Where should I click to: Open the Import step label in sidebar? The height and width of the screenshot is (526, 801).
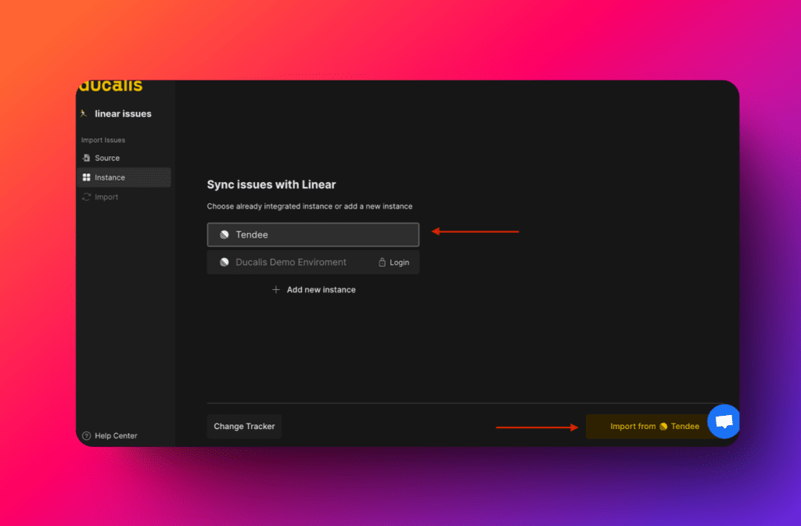pos(106,197)
